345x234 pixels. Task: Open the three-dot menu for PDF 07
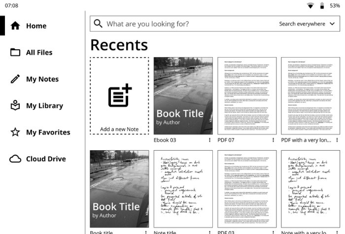[x=273, y=140]
